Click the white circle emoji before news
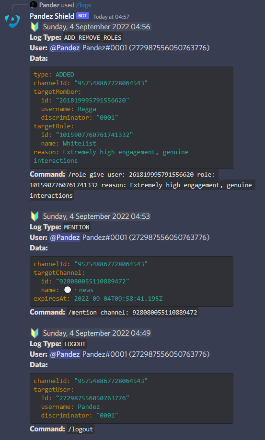 pos(68,290)
